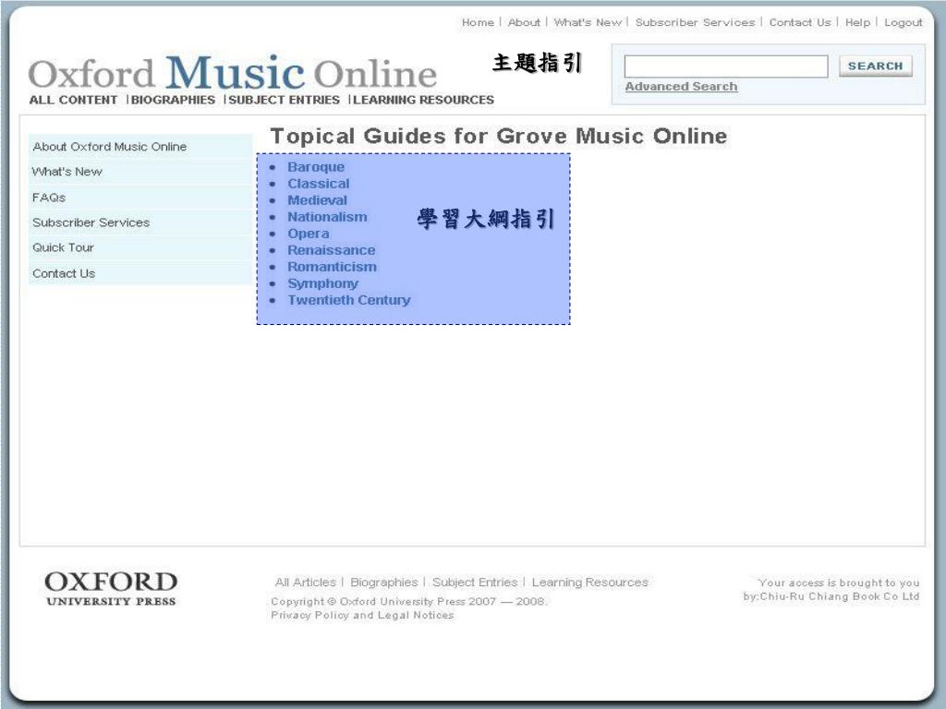946x709 pixels.
Task: Focus the search text field
Action: point(726,66)
